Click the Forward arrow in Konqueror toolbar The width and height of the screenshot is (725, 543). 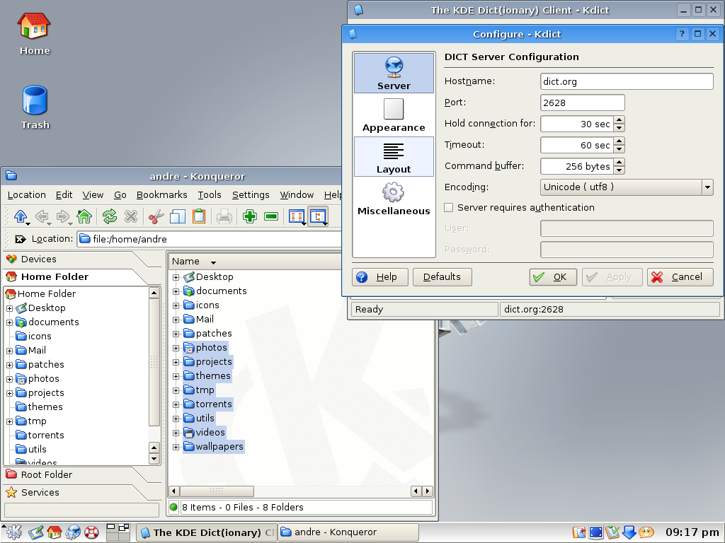point(63,216)
